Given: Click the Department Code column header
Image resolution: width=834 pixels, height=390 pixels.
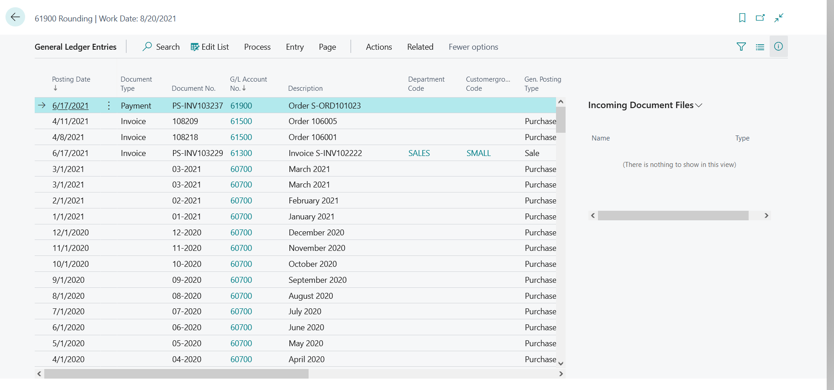Looking at the screenshot, I should pos(426,83).
